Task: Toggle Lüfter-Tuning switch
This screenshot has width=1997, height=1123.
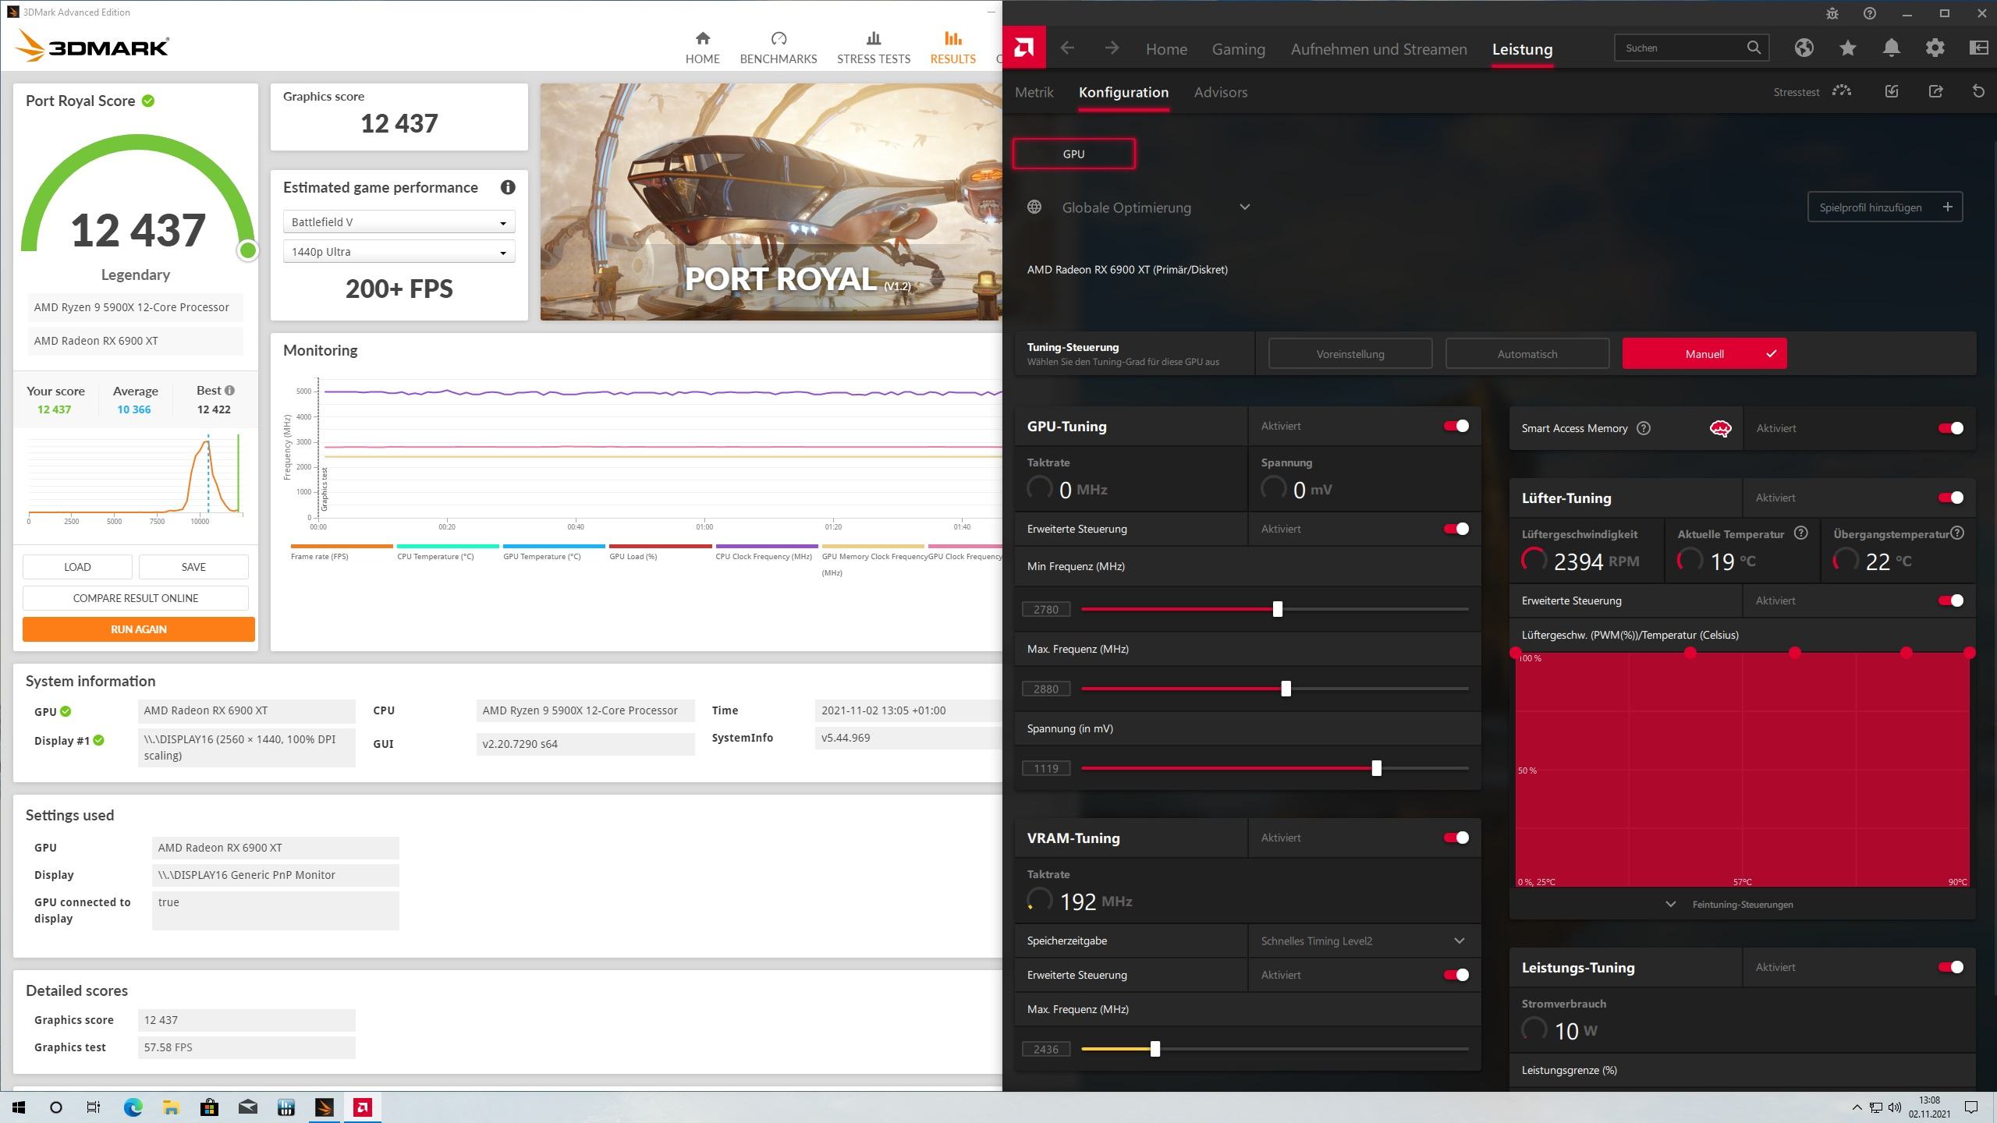Action: (1950, 498)
